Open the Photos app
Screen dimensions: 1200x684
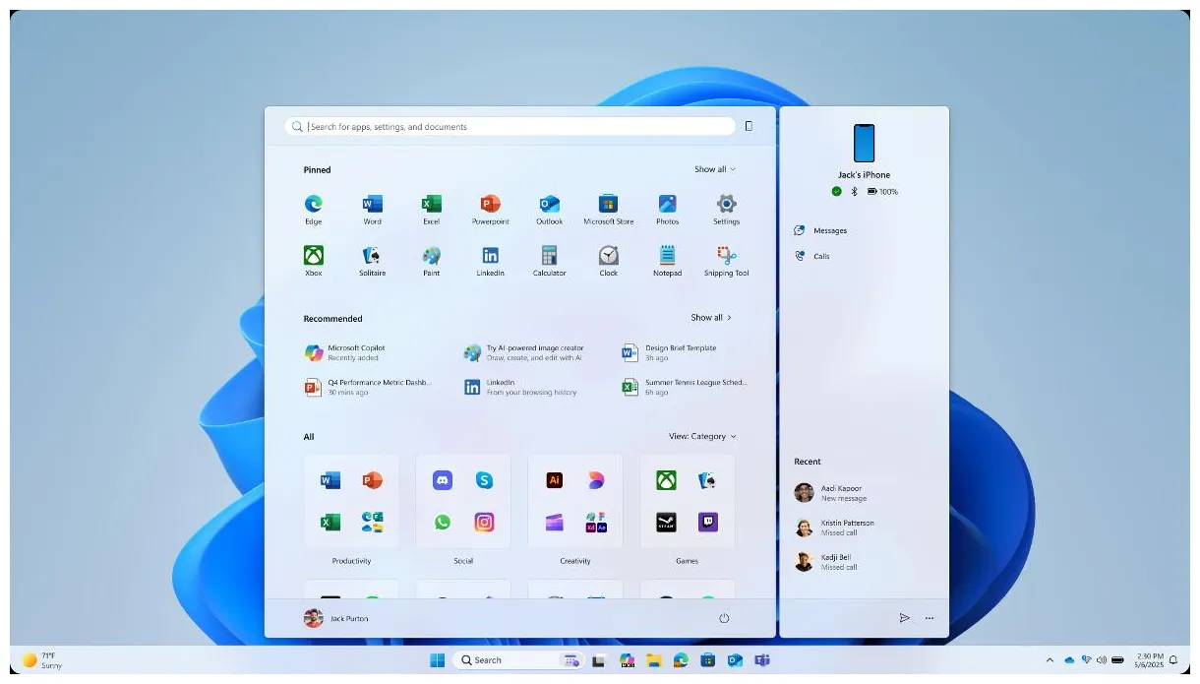point(667,203)
